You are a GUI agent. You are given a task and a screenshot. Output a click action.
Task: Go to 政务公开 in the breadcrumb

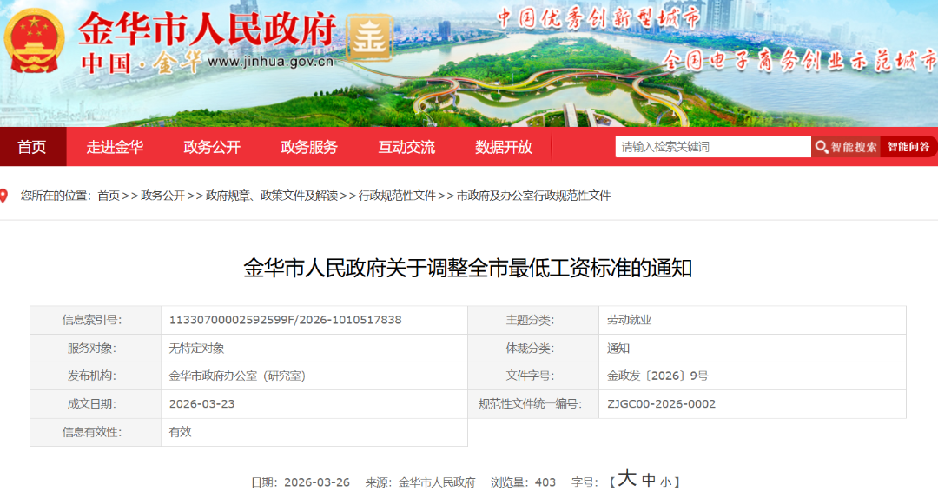[x=162, y=196]
